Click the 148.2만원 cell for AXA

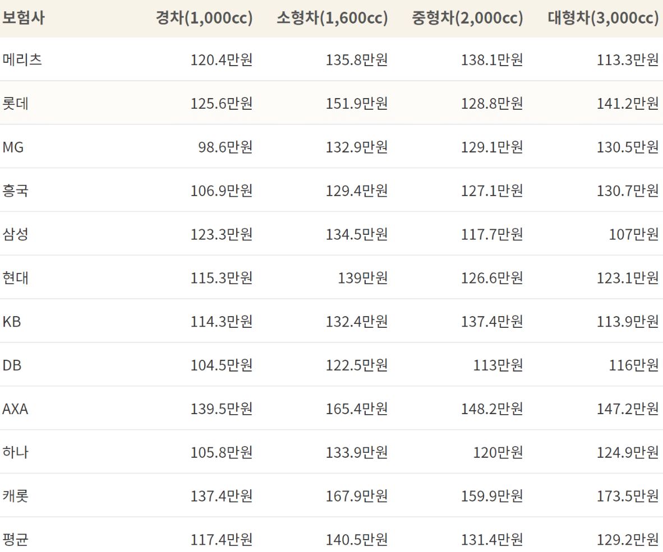click(492, 409)
